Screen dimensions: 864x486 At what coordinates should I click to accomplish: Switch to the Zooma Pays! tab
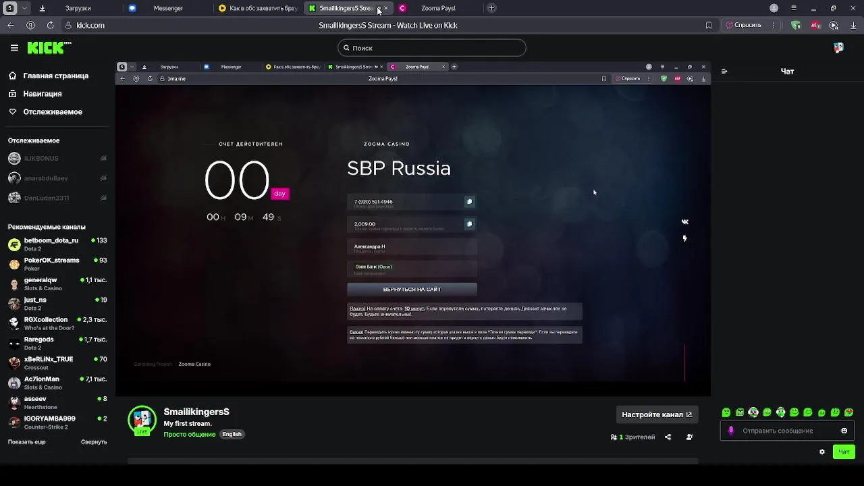click(438, 8)
